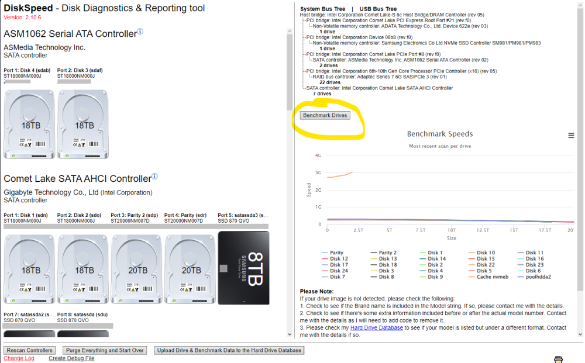
Task: Click the Samsung NVMe SSD Controller tree entry
Action: pos(426,43)
